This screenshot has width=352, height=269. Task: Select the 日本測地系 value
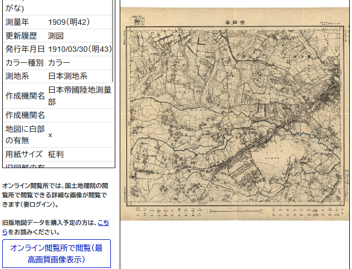[67, 76]
